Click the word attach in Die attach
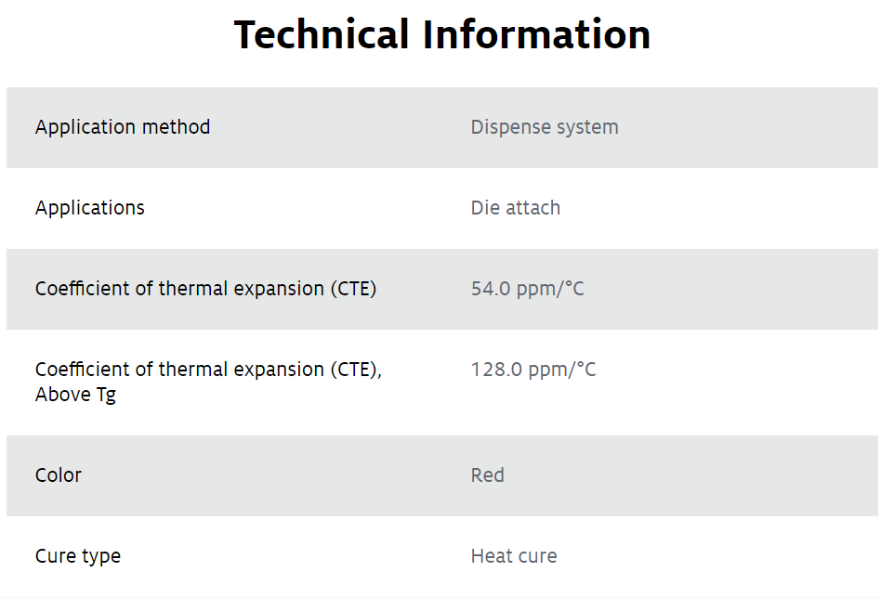Viewport: 881px width, 598px height. click(533, 208)
